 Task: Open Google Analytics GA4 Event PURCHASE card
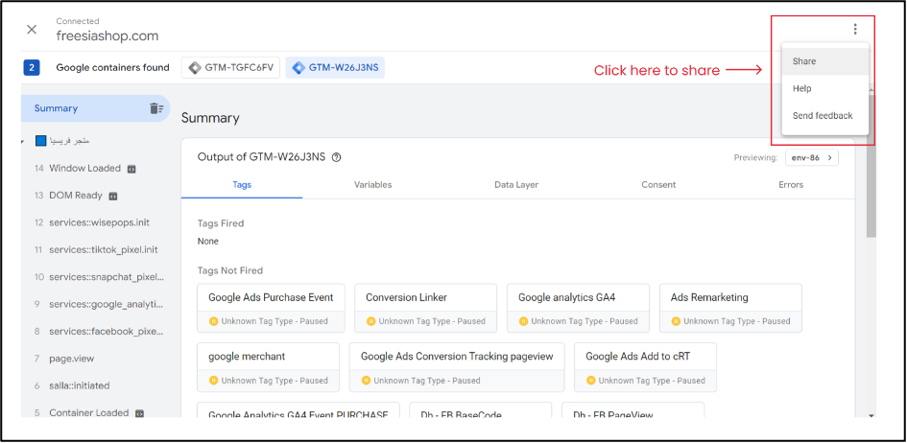298,410
